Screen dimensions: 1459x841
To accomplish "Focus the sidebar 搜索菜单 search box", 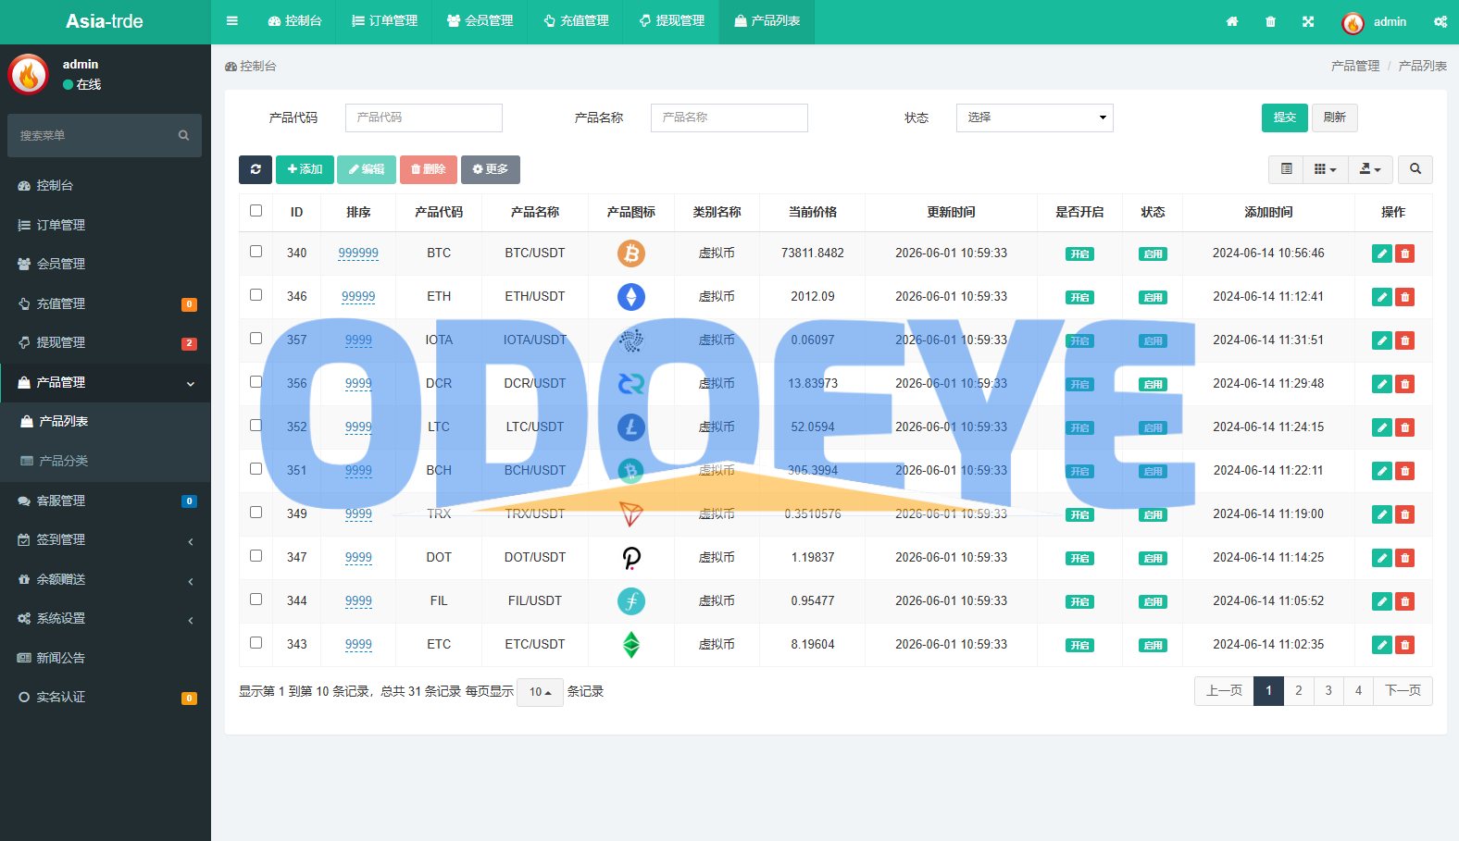I will (93, 135).
